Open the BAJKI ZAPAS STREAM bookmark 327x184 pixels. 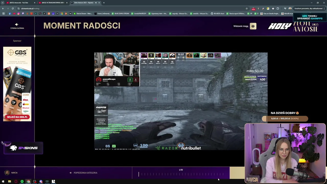(120, 14)
